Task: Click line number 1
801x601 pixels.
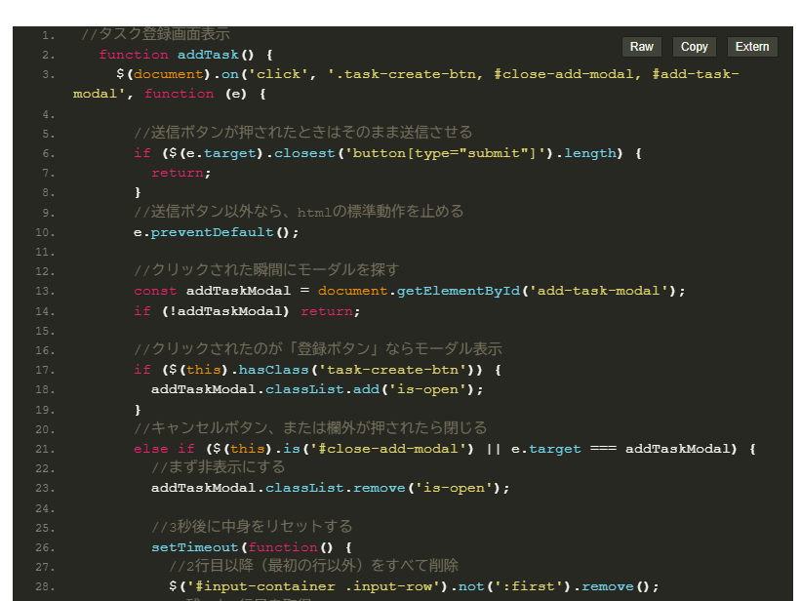Action: pyautogui.click(x=48, y=35)
